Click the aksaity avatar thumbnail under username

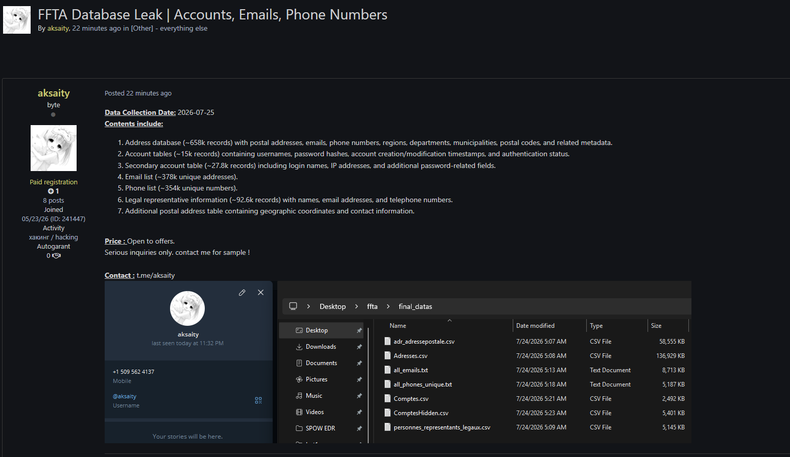[54, 148]
